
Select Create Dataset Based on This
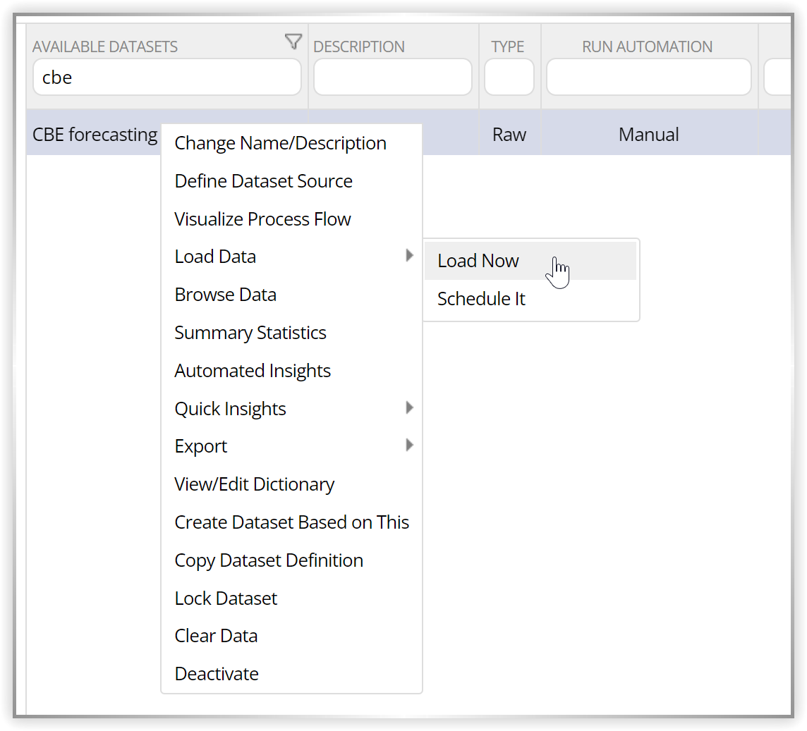291,522
